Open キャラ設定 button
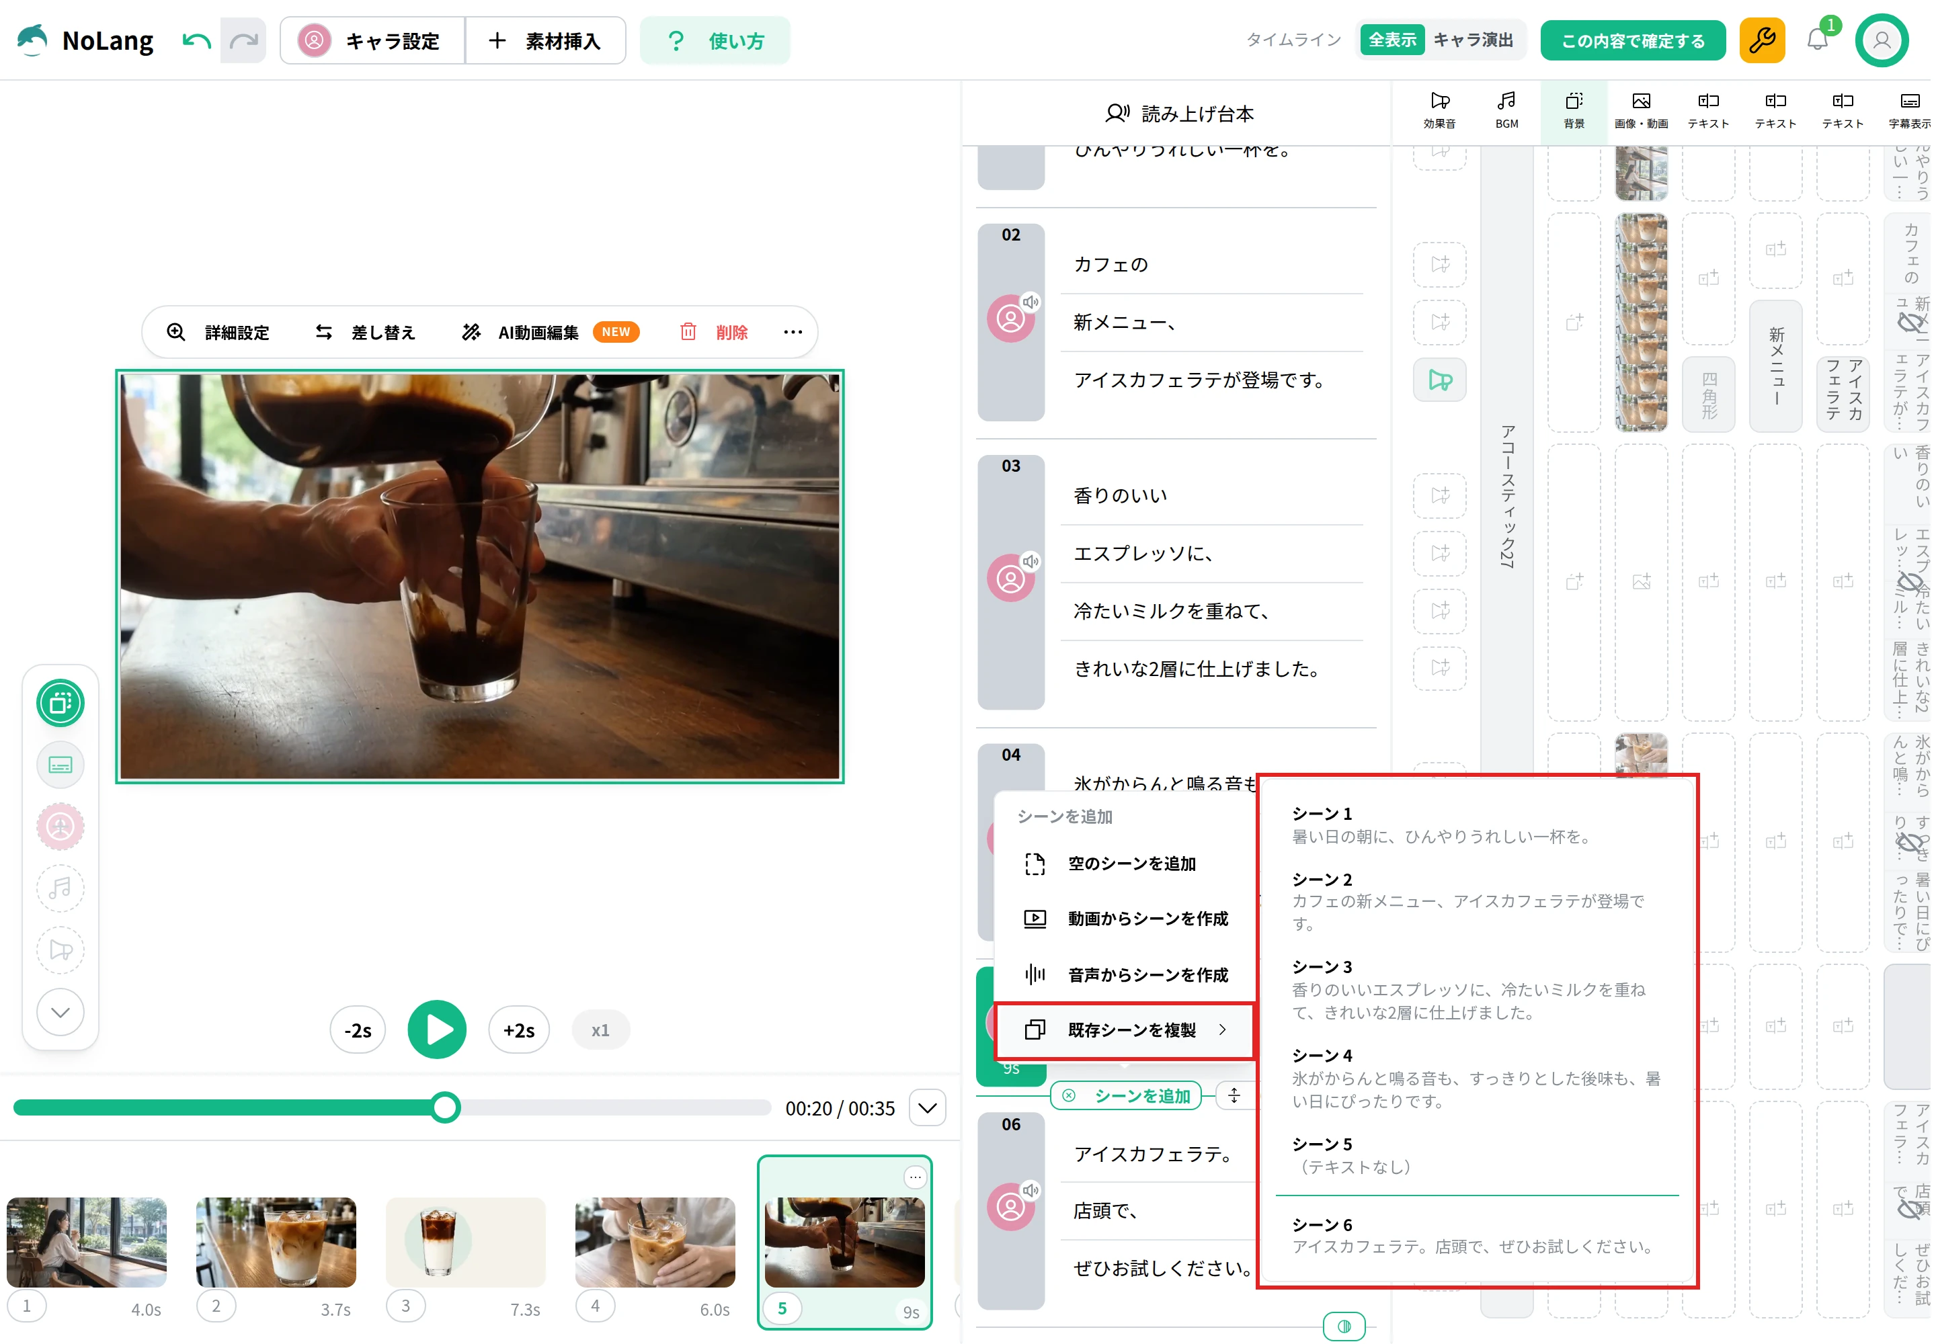 (x=372, y=40)
